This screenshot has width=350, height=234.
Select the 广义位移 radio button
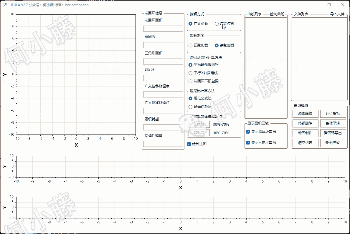click(217, 24)
